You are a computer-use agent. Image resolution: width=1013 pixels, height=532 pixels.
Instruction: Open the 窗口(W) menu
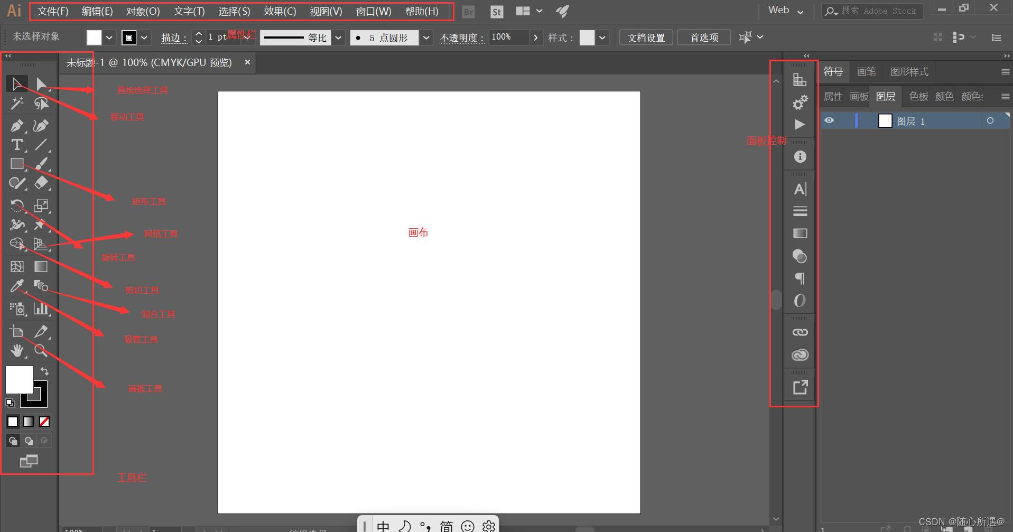pos(374,12)
